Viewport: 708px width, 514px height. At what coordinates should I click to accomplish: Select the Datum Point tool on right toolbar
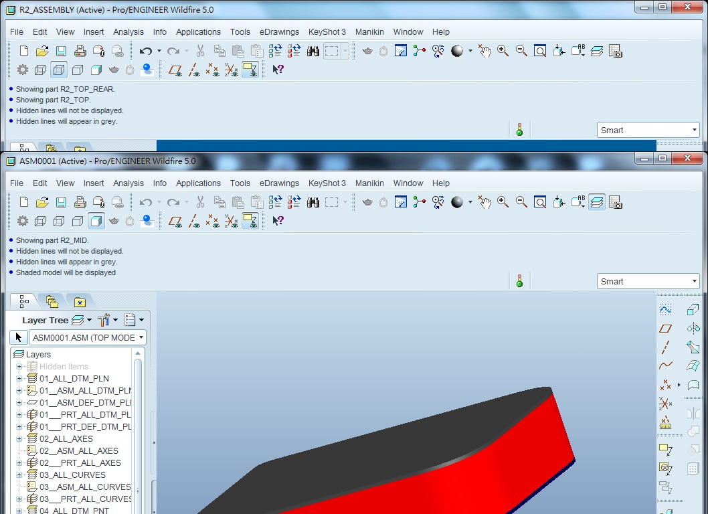666,385
